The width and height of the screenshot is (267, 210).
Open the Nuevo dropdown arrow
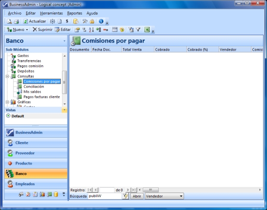(x=27, y=30)
